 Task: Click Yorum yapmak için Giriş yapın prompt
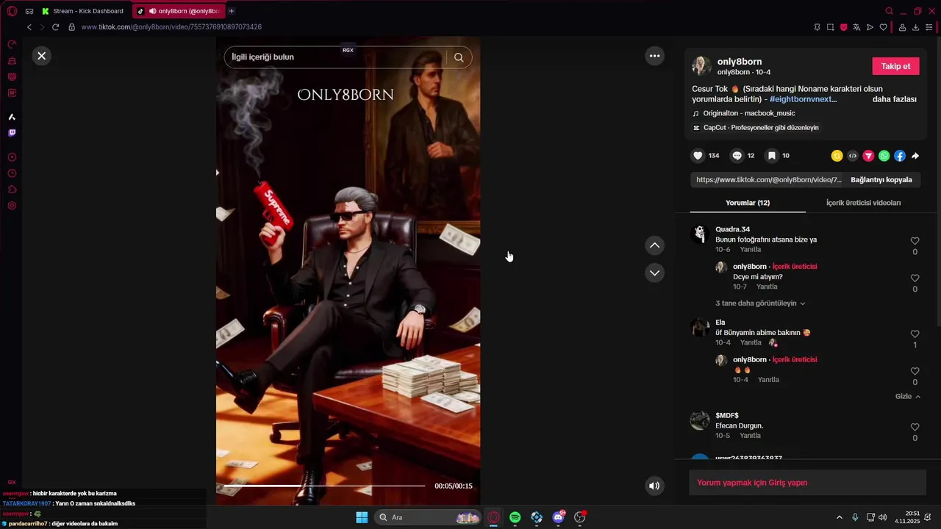(807, 483)
